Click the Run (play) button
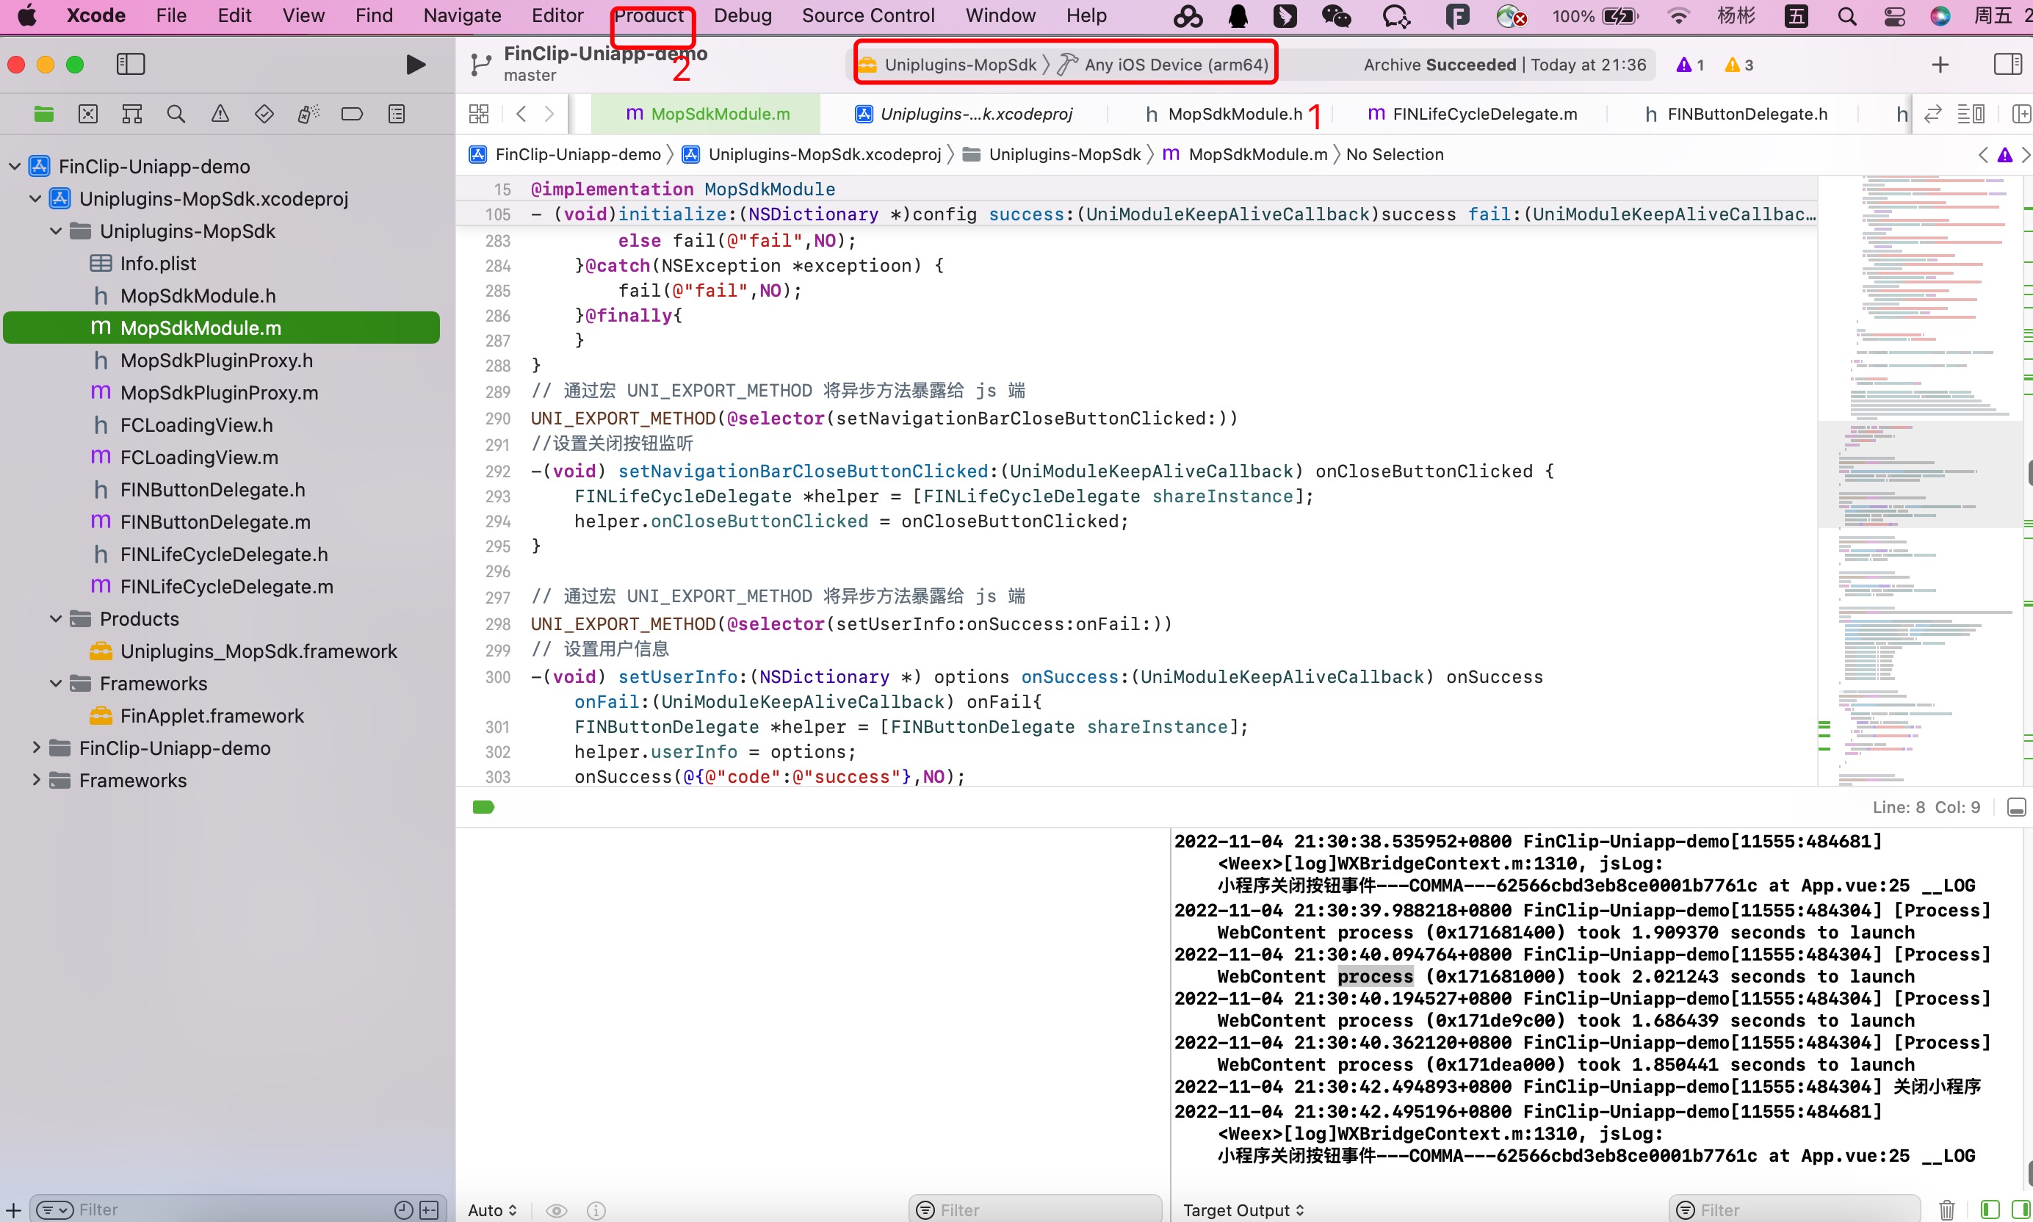The height and width of the screenshot is (1222, 2033). (x=416, y=64)
